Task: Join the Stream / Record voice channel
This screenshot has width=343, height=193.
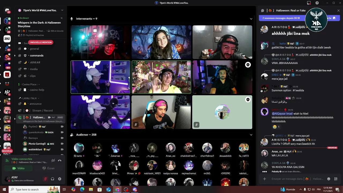Action: tap(40, 110)
